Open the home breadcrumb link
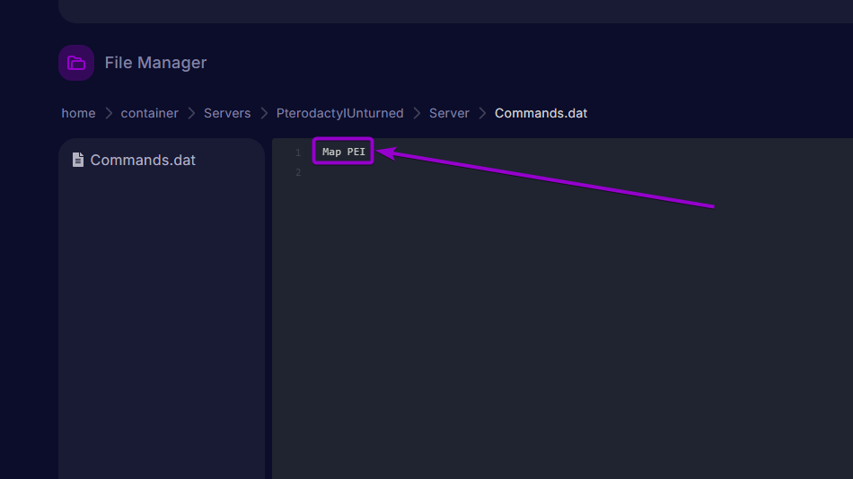The width and height of the screenshot is (853, 479). 78,113
